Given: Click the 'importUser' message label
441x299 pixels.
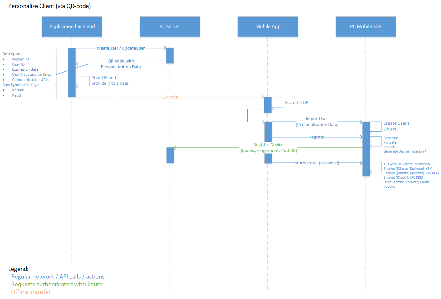Looking at the screenshot, I should click(x=317, y=119).
